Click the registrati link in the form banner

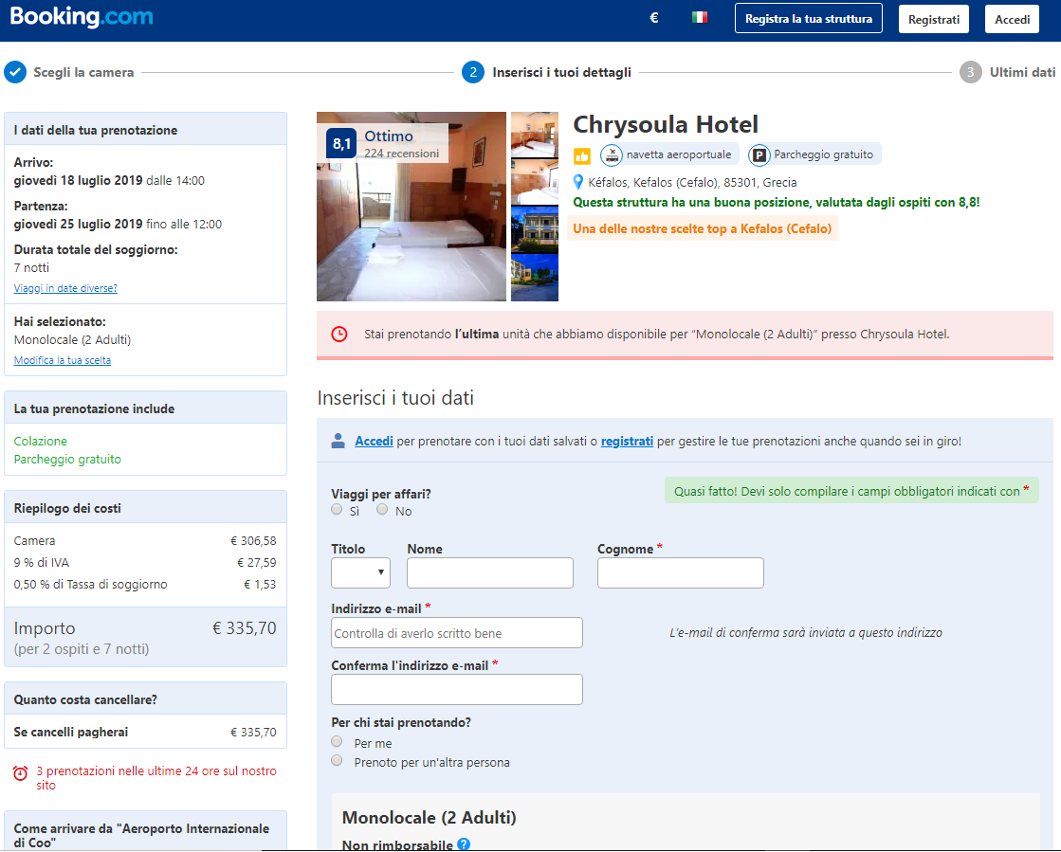(628, 441)
